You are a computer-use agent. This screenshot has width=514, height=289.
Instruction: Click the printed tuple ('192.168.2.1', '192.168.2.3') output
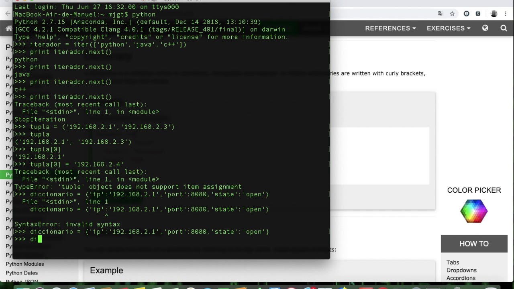click(x=73, y=142)
